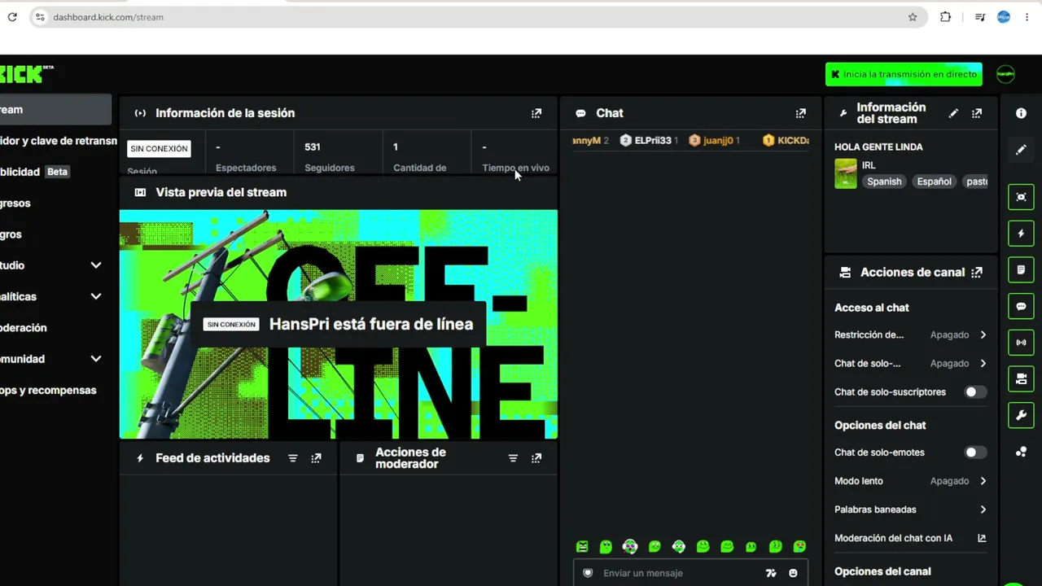Click the pencil edit icon in the right sidebar
Viewport: 1042px width, 586px height.
coord(1021,150)
